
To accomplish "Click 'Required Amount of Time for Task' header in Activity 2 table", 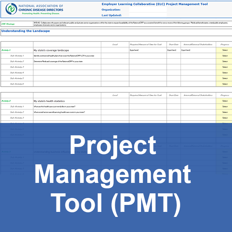I will point(146,95).
